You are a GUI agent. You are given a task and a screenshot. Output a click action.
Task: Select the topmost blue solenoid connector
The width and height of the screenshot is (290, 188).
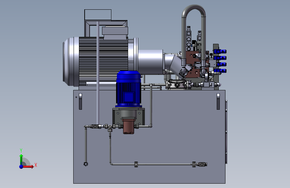[x=220, y=52]
